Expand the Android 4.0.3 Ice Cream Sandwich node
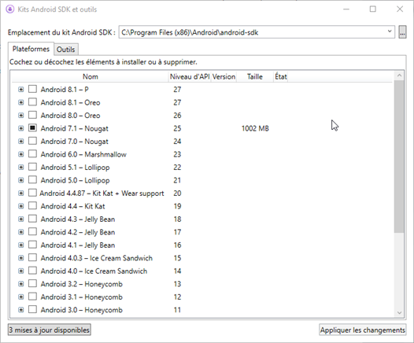Screen dimensions: 414x343 coord(21,258)
